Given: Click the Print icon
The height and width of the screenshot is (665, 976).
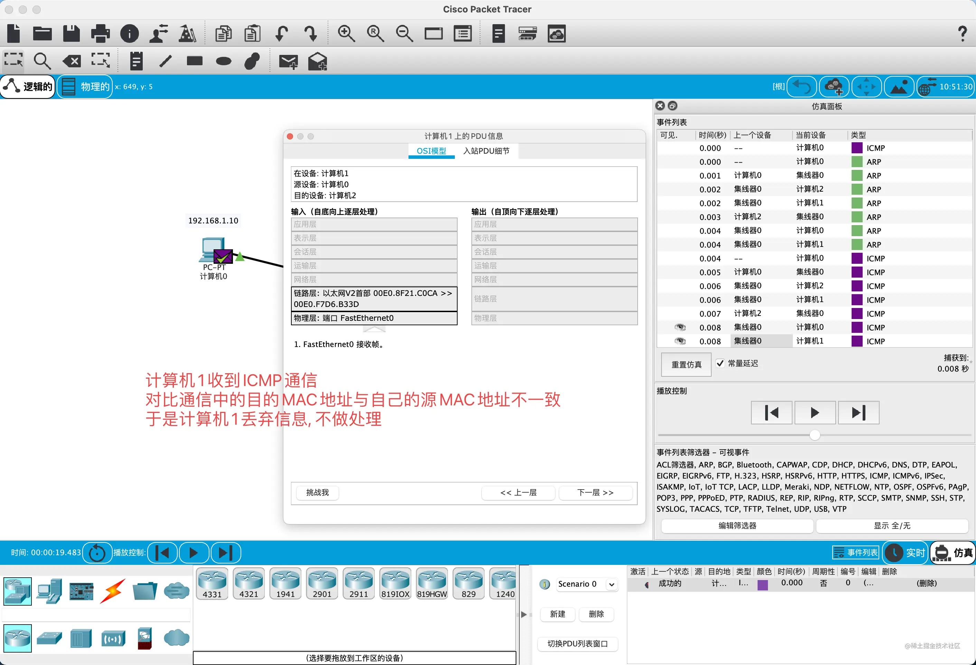Looking at the screenshot, I should [x=100, y=33].
